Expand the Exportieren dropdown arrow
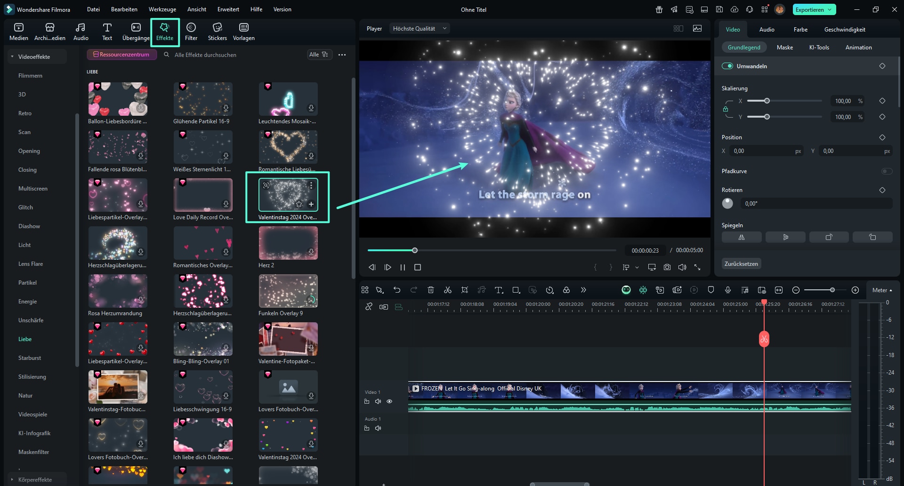The width and height of the screenshot is (904, 486). click(x=830, y=9)
